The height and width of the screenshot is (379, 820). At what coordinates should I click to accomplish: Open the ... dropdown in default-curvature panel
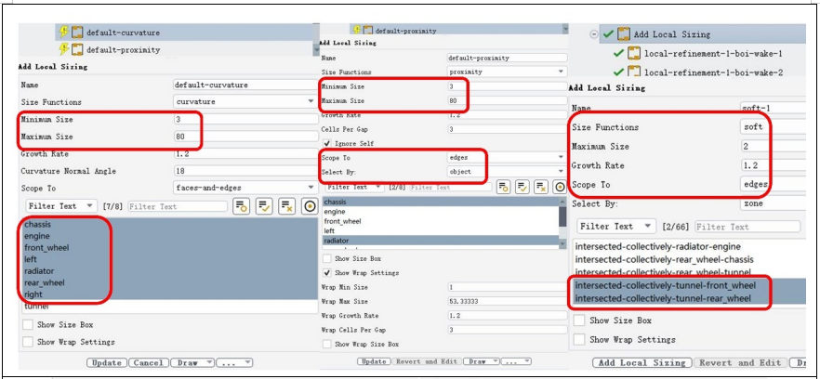tap(235, 363)
